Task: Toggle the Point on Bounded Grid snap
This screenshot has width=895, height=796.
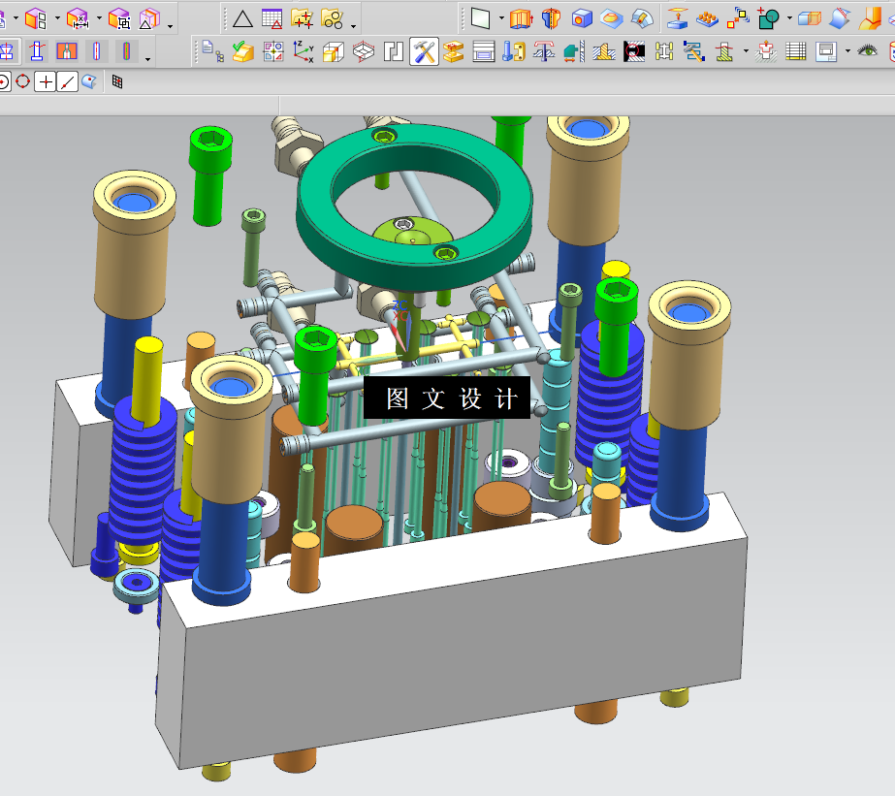Action: point(117,81)
